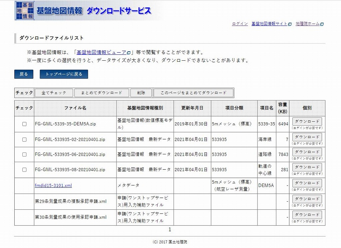This screenshot has width=341, height=248.
Task: Check the box for FG-GML-533935-06-20210401.zip
Action: click(x=24, y=154)
